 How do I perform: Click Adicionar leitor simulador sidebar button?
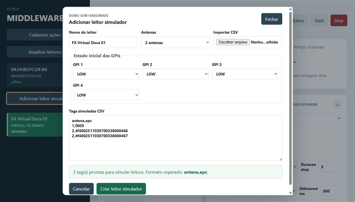pyautogui.click(x=35, y=98)
